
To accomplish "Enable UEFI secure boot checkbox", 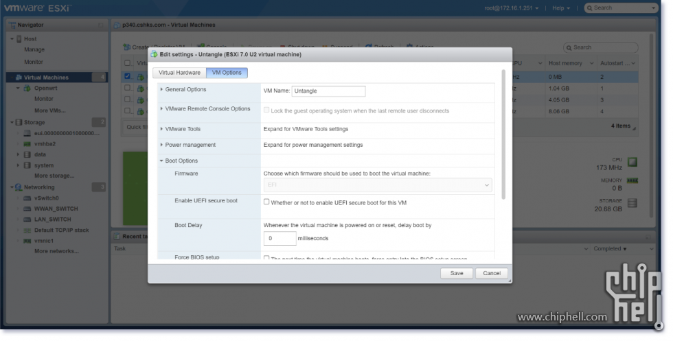I will [266, 202].
